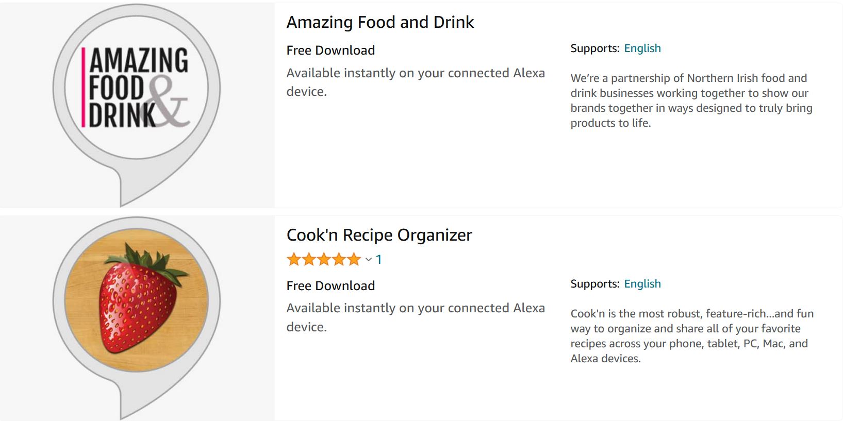Open the Cook'n Recipe Organizer skill page

pos(379,235)
